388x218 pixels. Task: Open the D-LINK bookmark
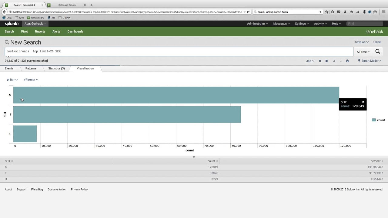point(65,18)
